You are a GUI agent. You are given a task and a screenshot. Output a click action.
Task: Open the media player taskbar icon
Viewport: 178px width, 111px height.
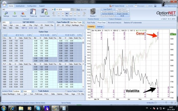coord(29,108)
